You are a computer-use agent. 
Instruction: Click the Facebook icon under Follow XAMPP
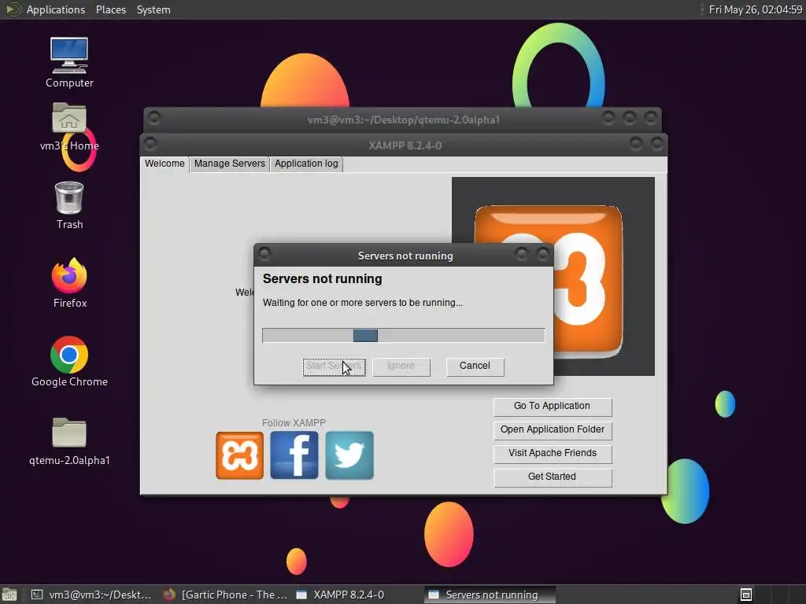coord(294,455)
